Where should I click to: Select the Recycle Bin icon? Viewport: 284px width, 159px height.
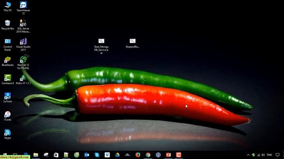[8, 25]
